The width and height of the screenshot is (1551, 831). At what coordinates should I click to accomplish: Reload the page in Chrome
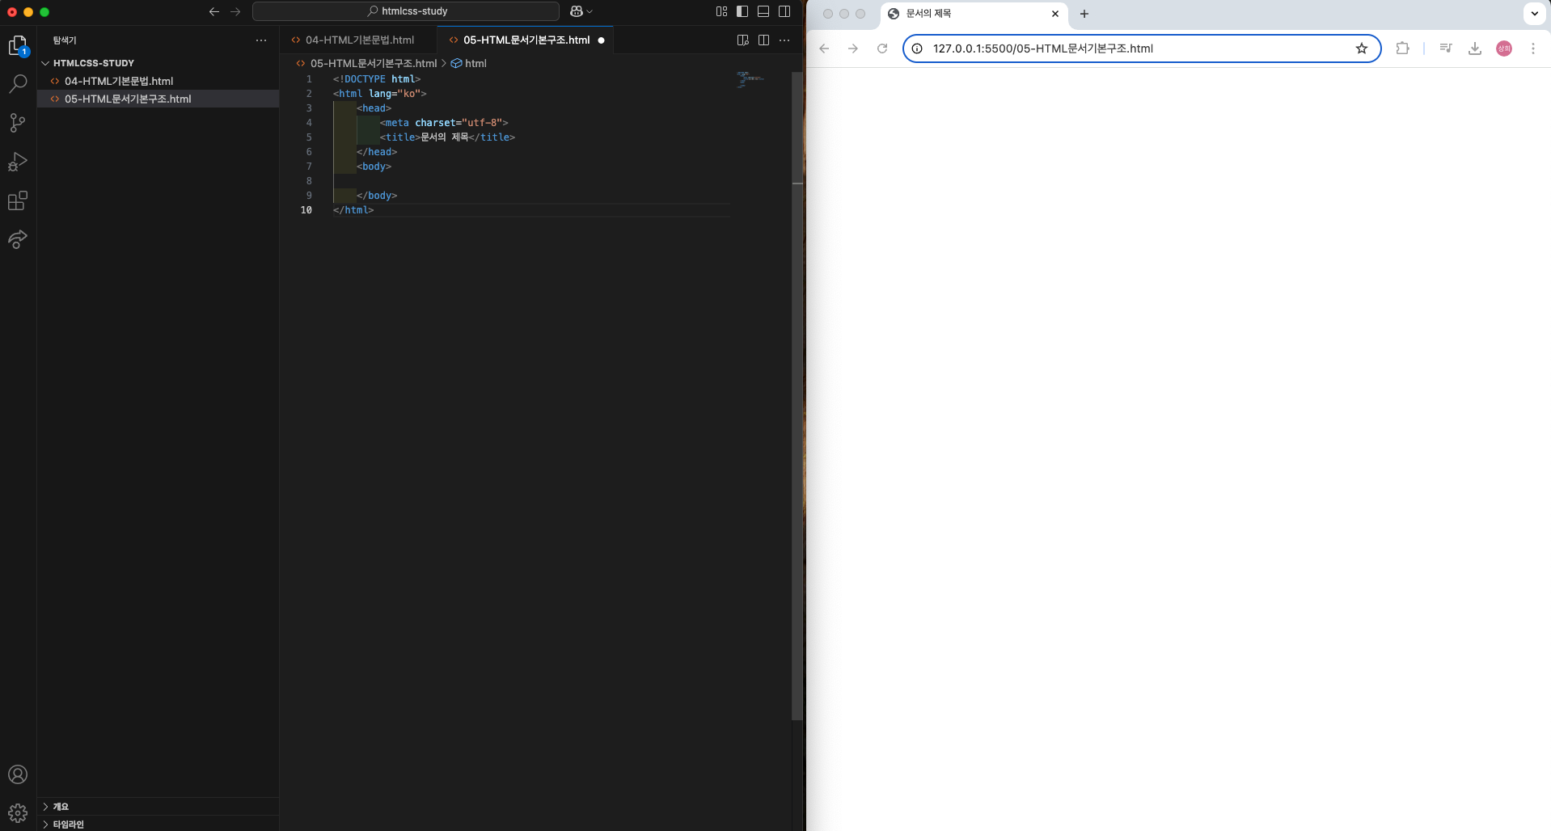882,49
